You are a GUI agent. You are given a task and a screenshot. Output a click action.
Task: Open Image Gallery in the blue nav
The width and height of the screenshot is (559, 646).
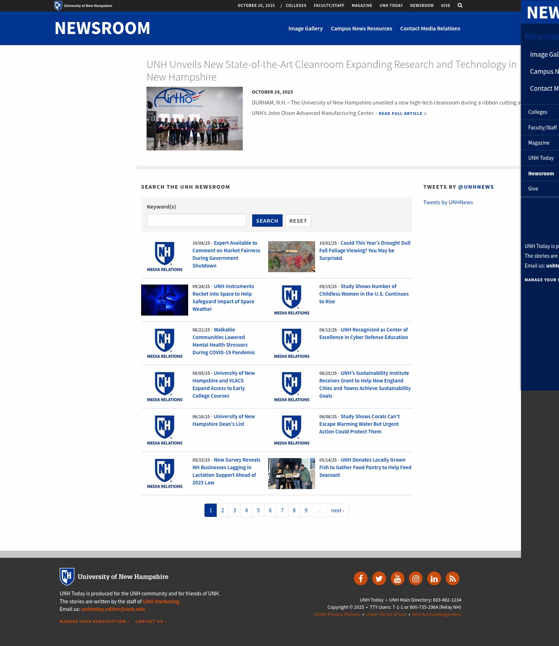[305, 29]
